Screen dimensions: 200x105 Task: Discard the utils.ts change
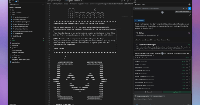(189, 64)
